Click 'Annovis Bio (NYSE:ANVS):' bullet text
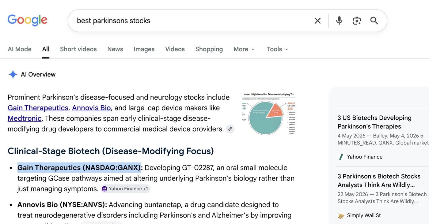429x224 pixels. (x=62, y=205)
